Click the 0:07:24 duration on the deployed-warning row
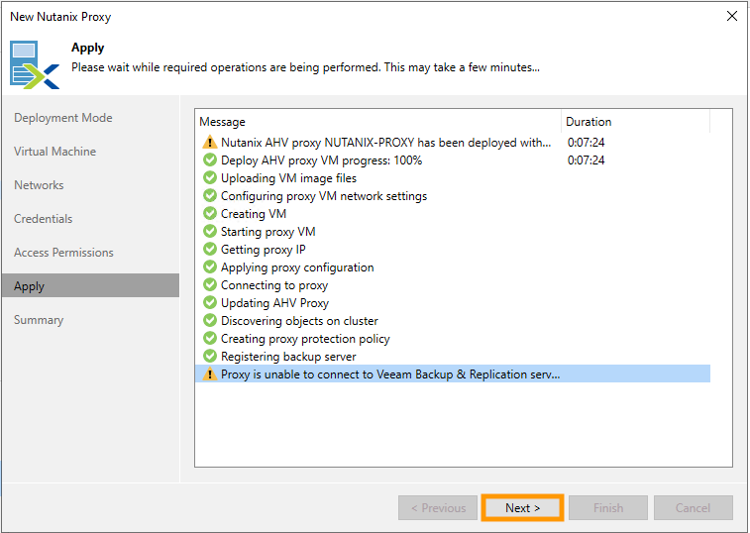Screen dimensions: 750x533 click(586, 142)
